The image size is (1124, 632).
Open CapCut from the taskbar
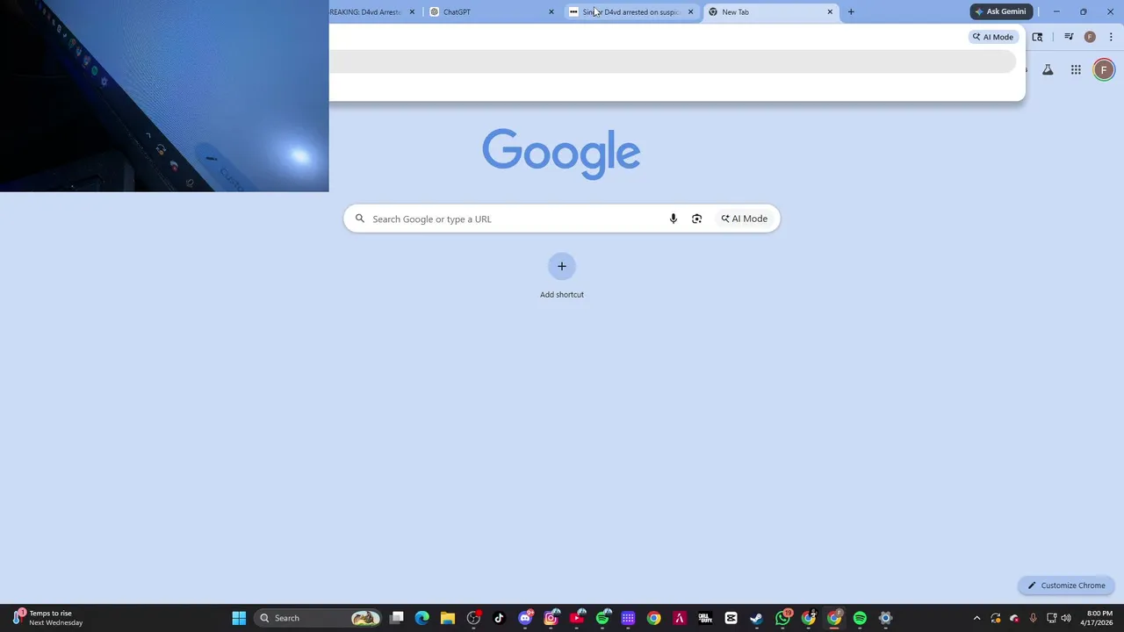731,618
